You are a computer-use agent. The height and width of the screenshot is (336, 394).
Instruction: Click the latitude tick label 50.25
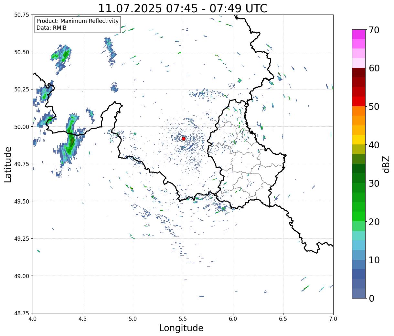coord(22,89)
